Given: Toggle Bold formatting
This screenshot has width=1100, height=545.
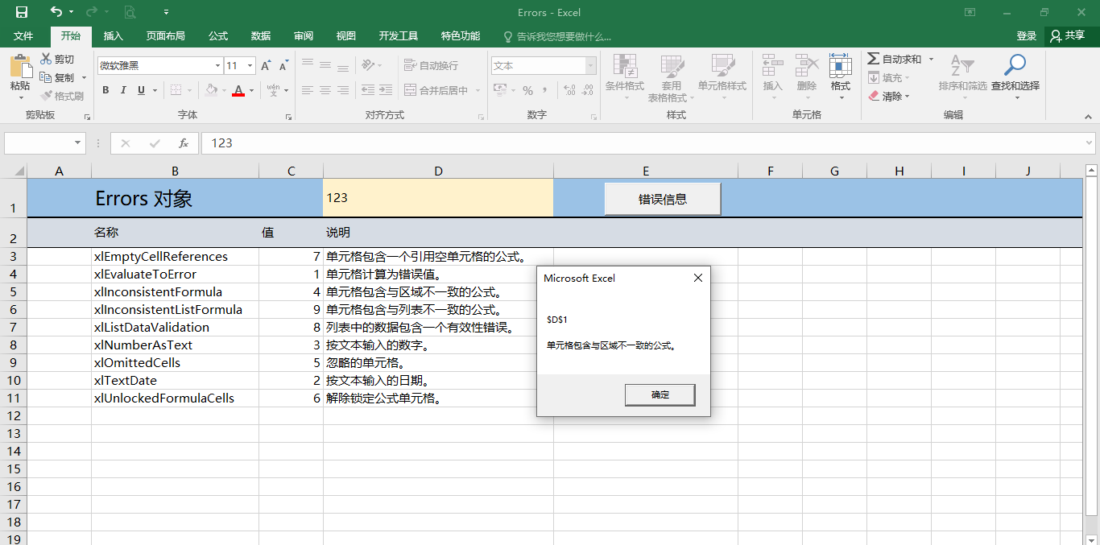Looking at the screenshot, I should (x=105, y=90).
